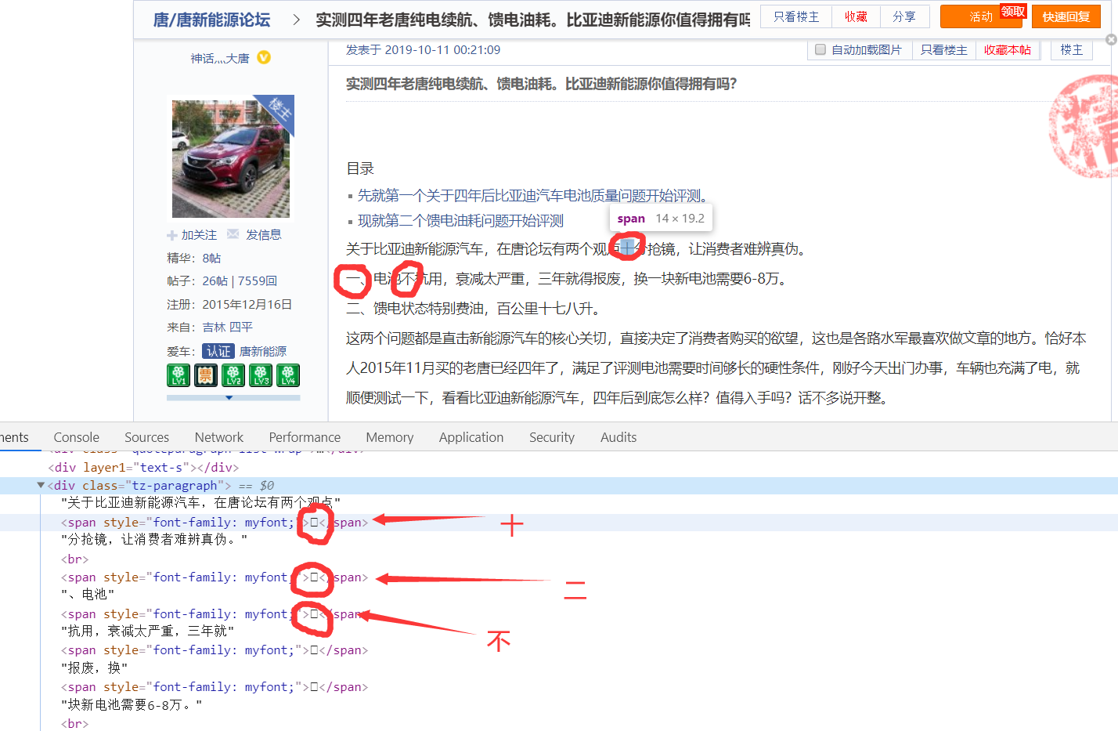Click the envelope icon beside 发信息

click(233, 233)
